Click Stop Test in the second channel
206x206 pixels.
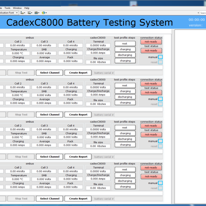click(x=21, y=115)
